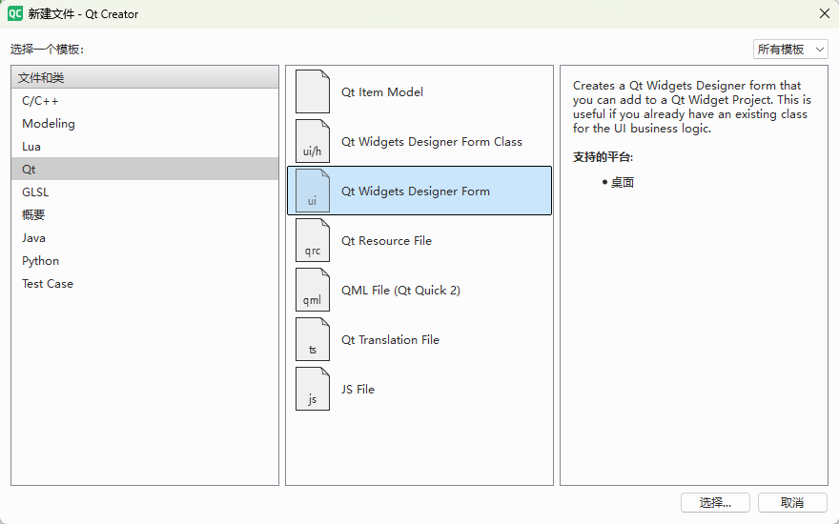Choose Qt Widgets Designer Form label
This screenshot has height=524, width=839.
pyautogui.click(x=416, y=191)
